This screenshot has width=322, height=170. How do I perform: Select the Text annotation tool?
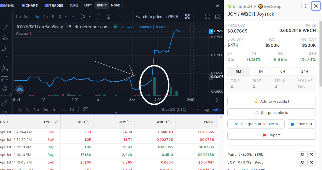[5, 59]
